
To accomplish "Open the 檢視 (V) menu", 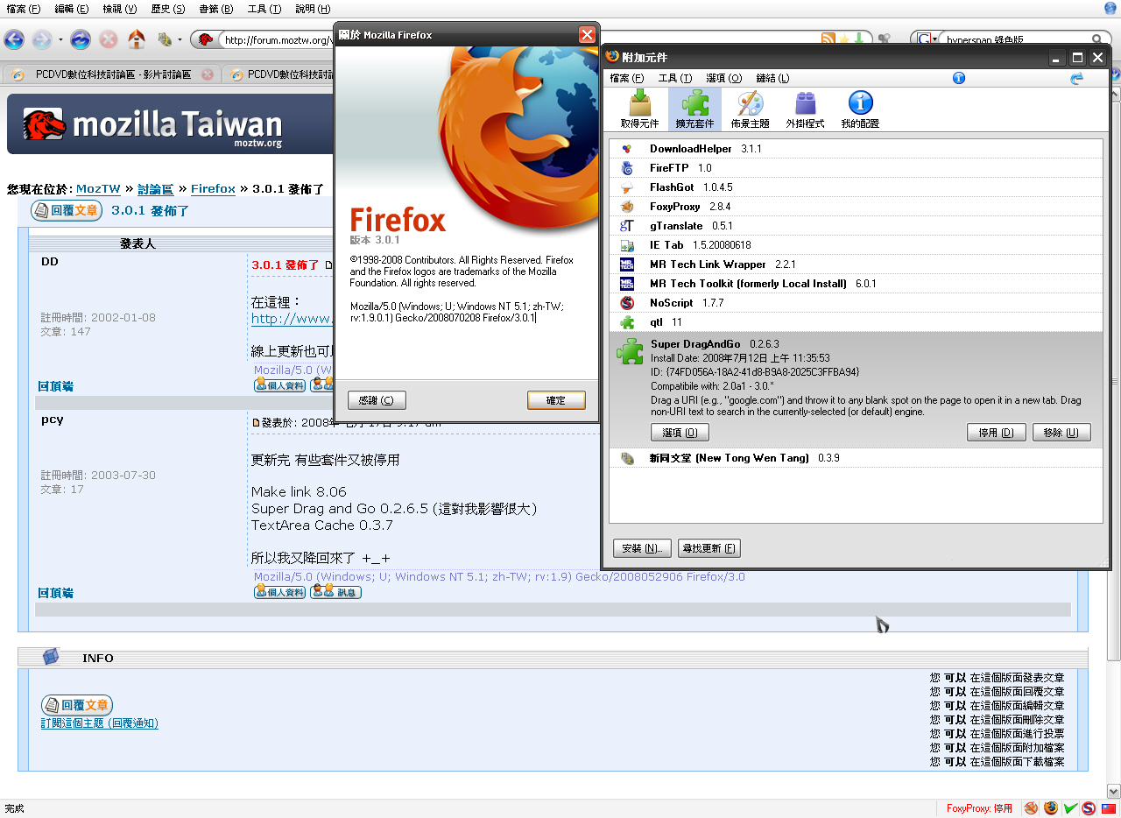I will tap(120, 9).
